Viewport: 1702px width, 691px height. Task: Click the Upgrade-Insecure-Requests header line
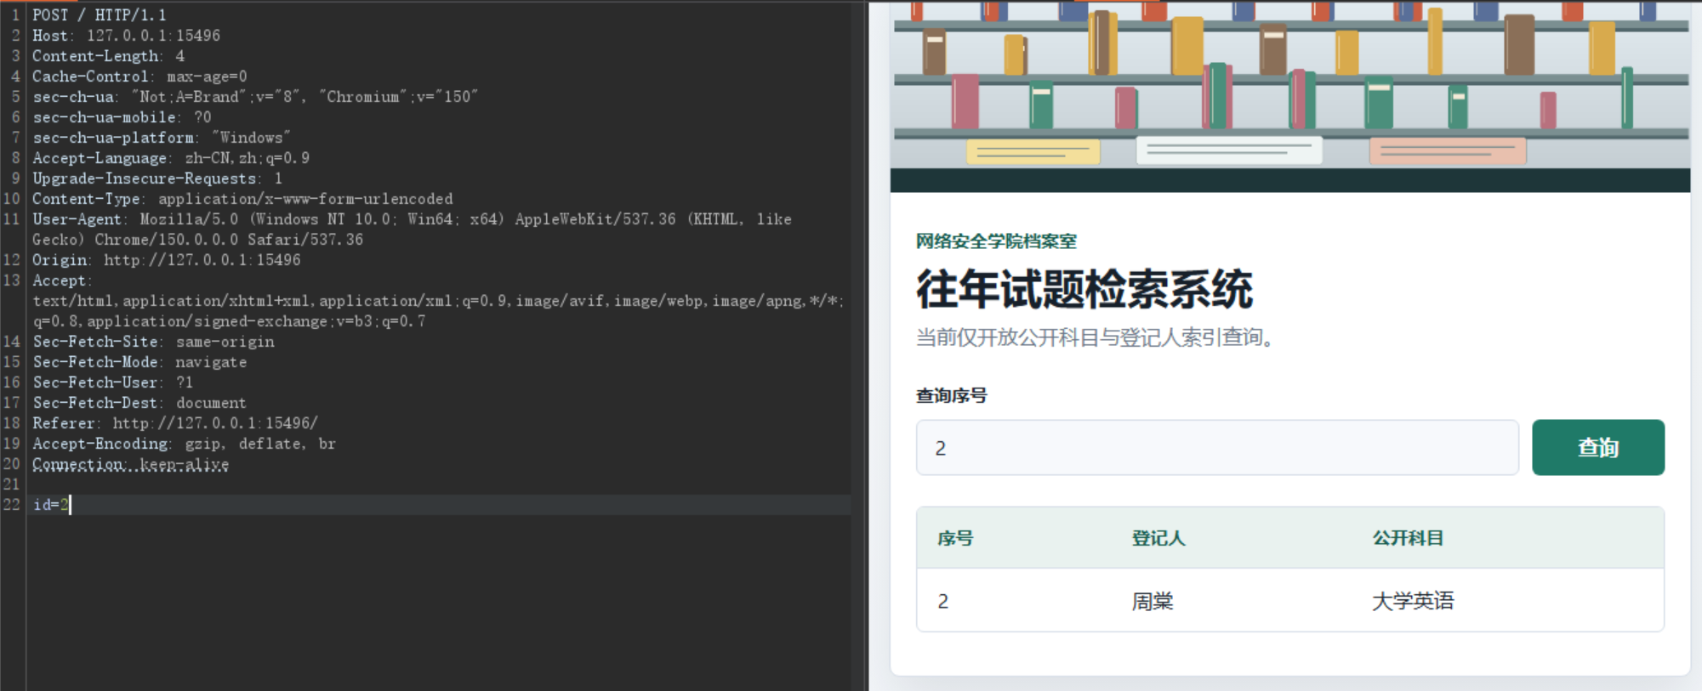pyautogui.click(x=157, y=178)
